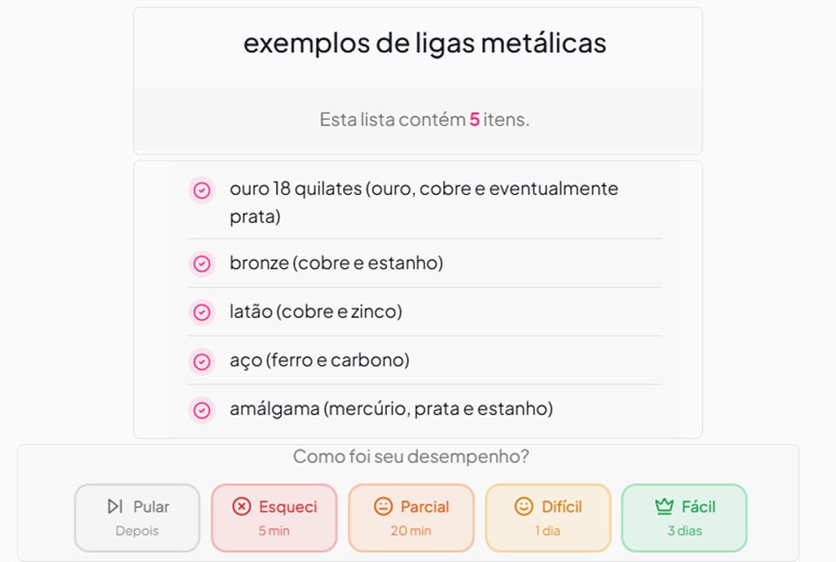This screenshot has height=562, width=836.
Task: Toggle the check circle next to bronze
Action: pos(201,264)
